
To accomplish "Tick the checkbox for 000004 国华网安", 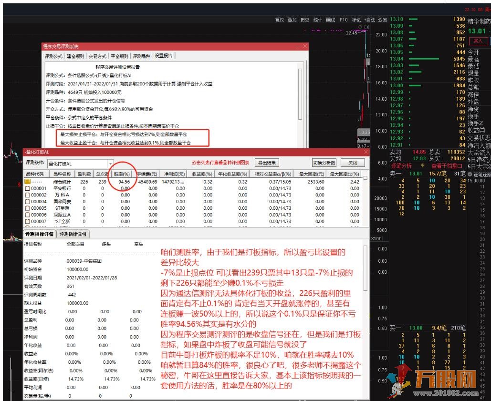I will [x=27, y=201].
